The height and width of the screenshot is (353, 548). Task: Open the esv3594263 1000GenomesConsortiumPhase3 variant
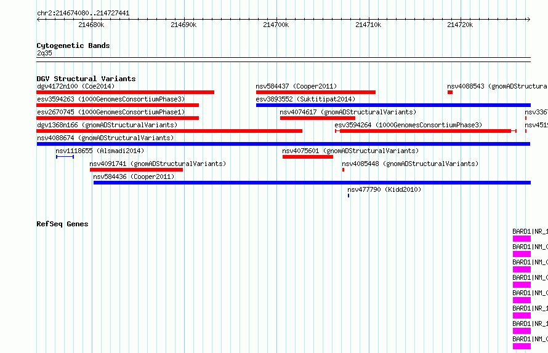pyautogui.click(x=111, y=99)
